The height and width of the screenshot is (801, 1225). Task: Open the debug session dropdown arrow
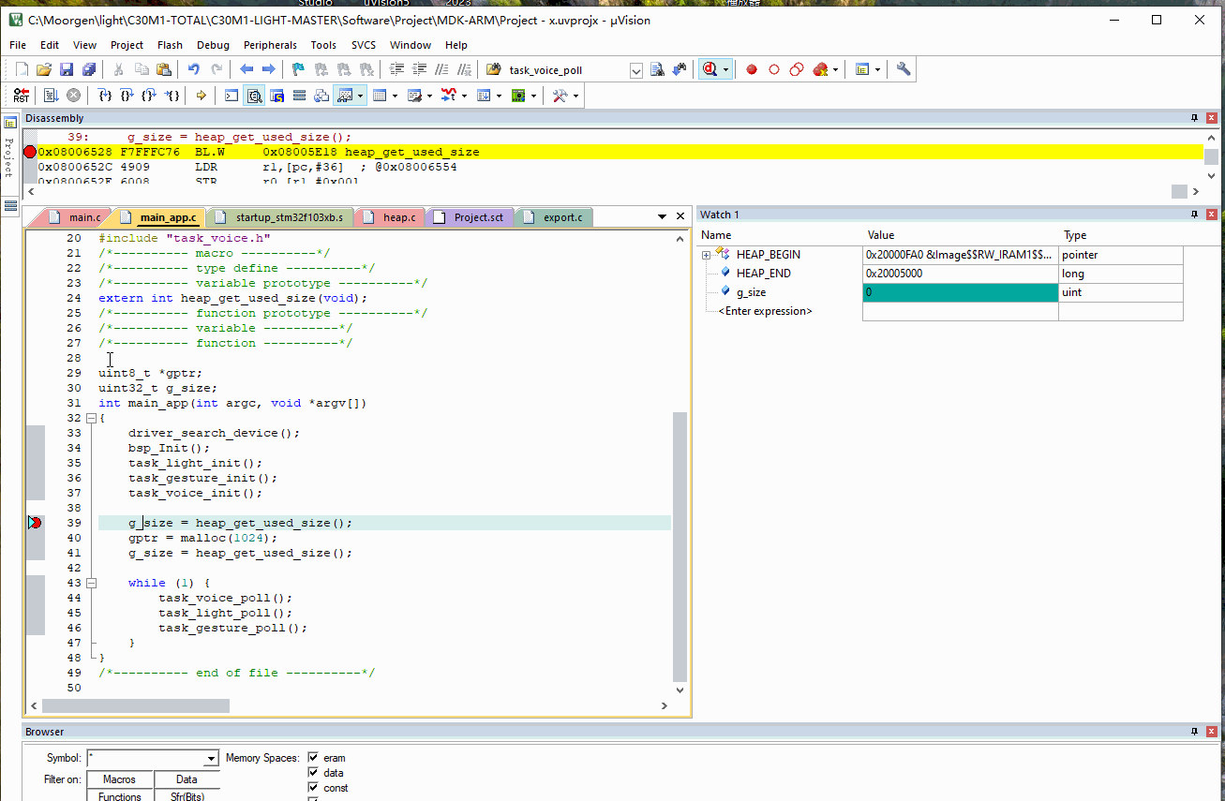pyautogui.click(x=725, y=70)
